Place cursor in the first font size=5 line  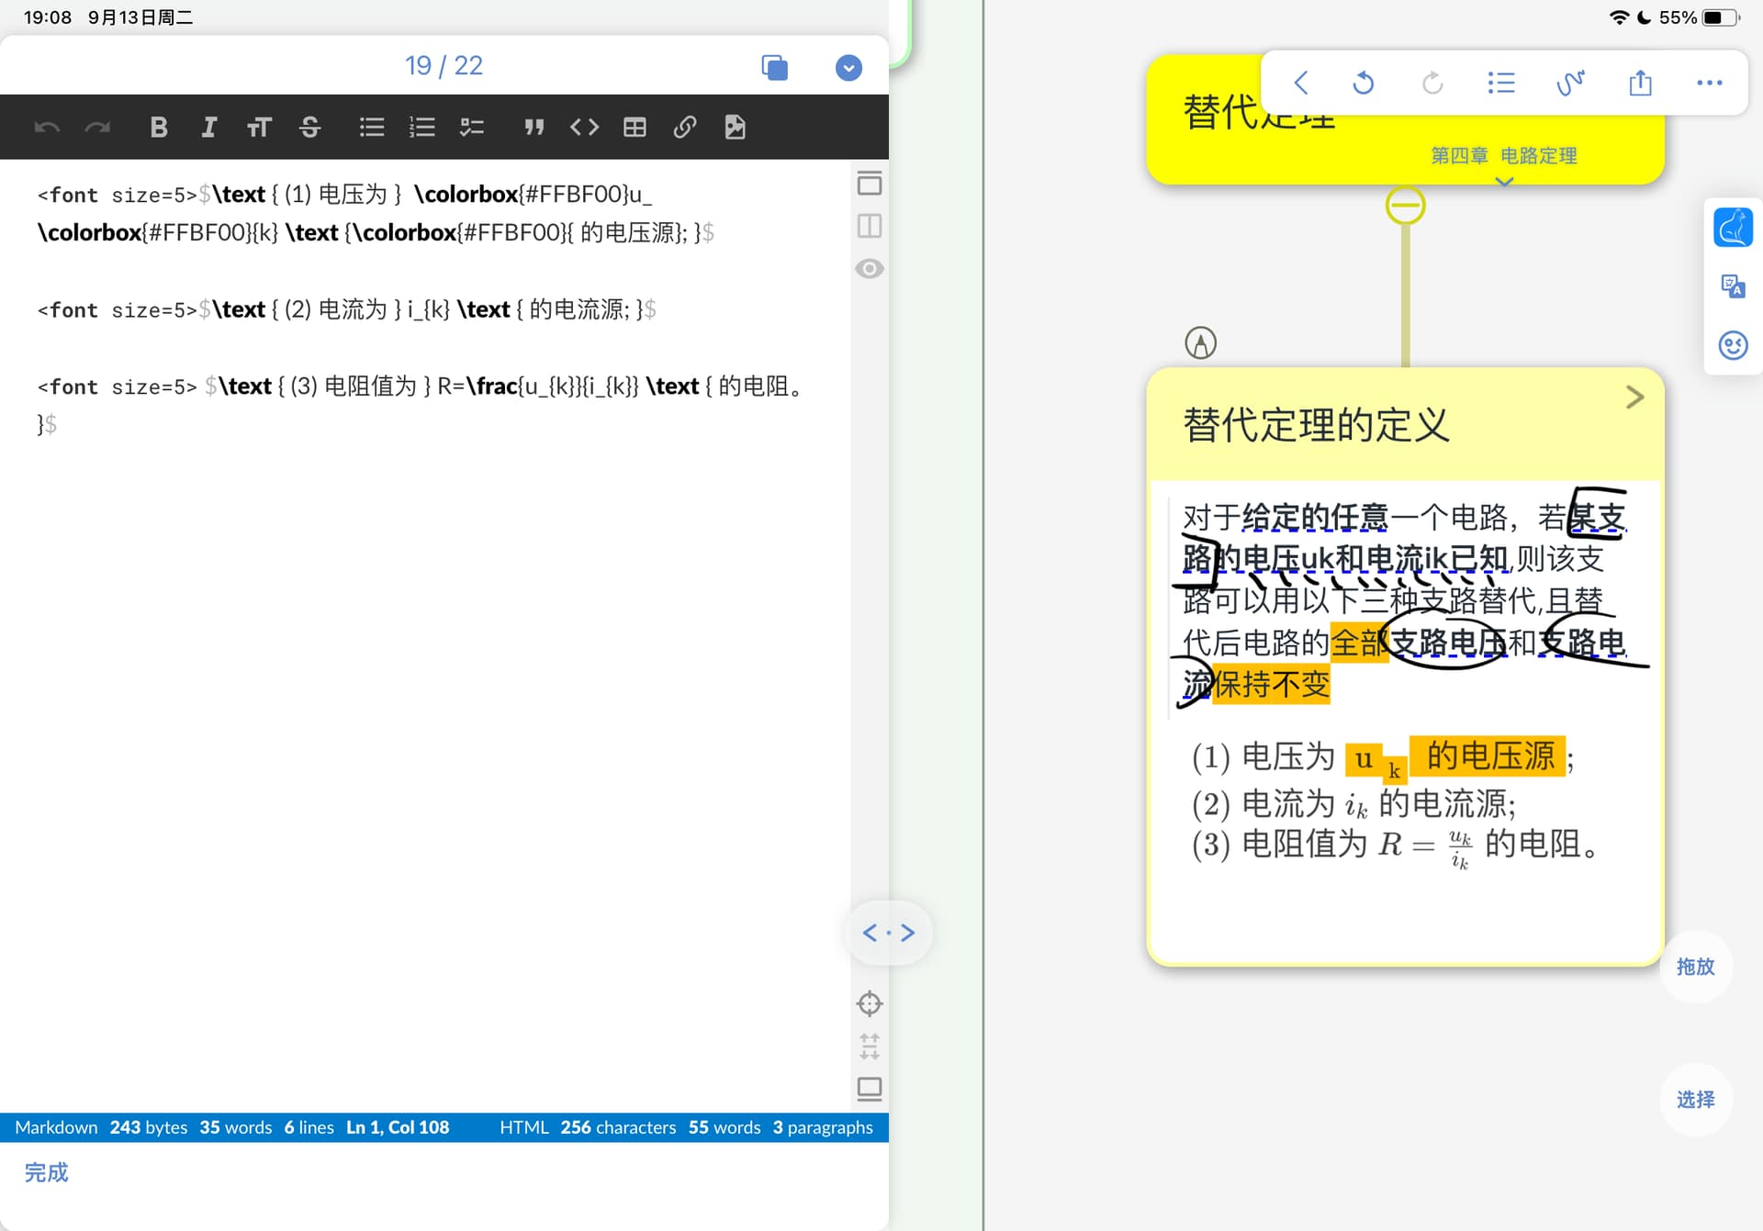pos(376,213)
